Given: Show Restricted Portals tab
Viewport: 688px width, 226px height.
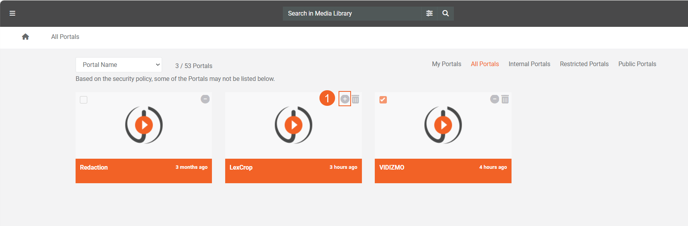Looking at the screenshot, I should tap(584, 64).
